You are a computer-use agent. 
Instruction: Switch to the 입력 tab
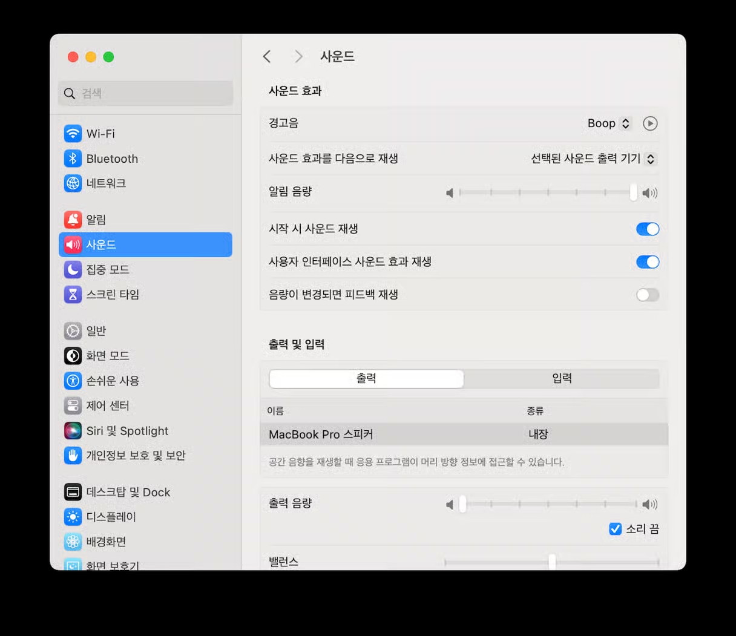562,378
